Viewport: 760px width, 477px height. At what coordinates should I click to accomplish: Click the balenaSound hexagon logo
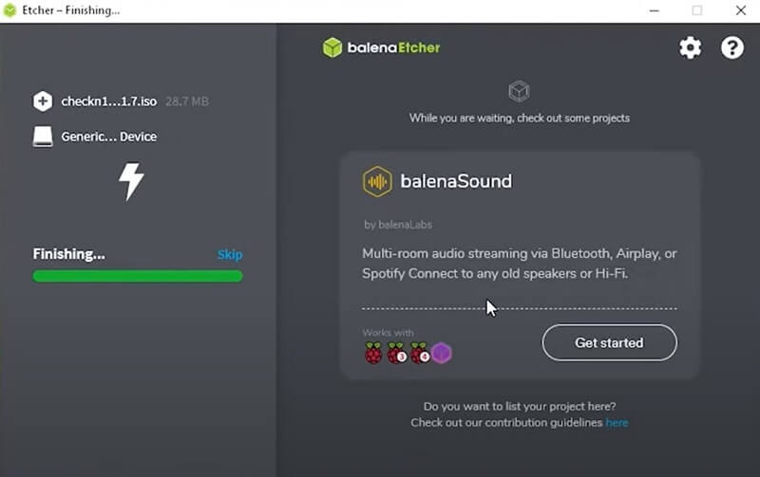tap(377, 181)
